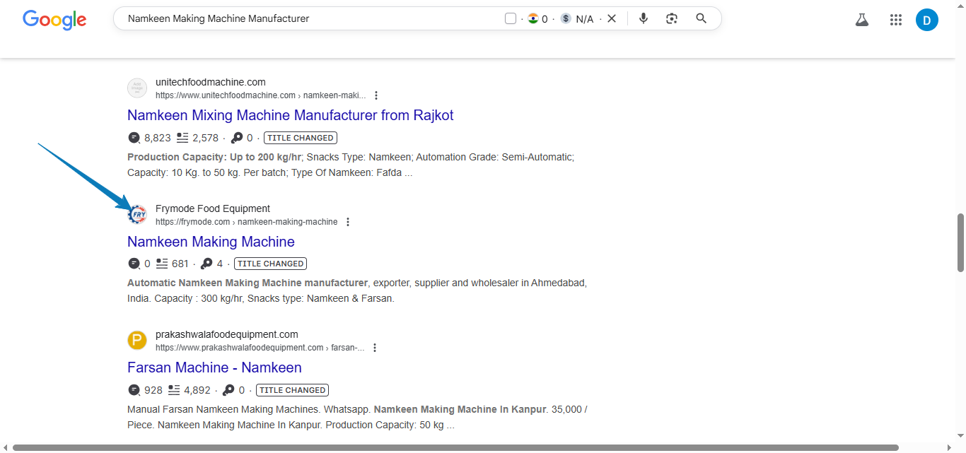Click the magnifier search button
The height and width of the screenshot is (453, 966).
[x=701, y=18]
